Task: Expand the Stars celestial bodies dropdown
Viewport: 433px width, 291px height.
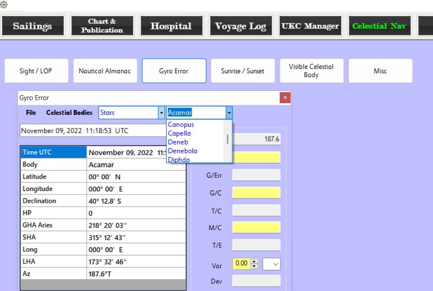Action: click(x=161, y=113)
